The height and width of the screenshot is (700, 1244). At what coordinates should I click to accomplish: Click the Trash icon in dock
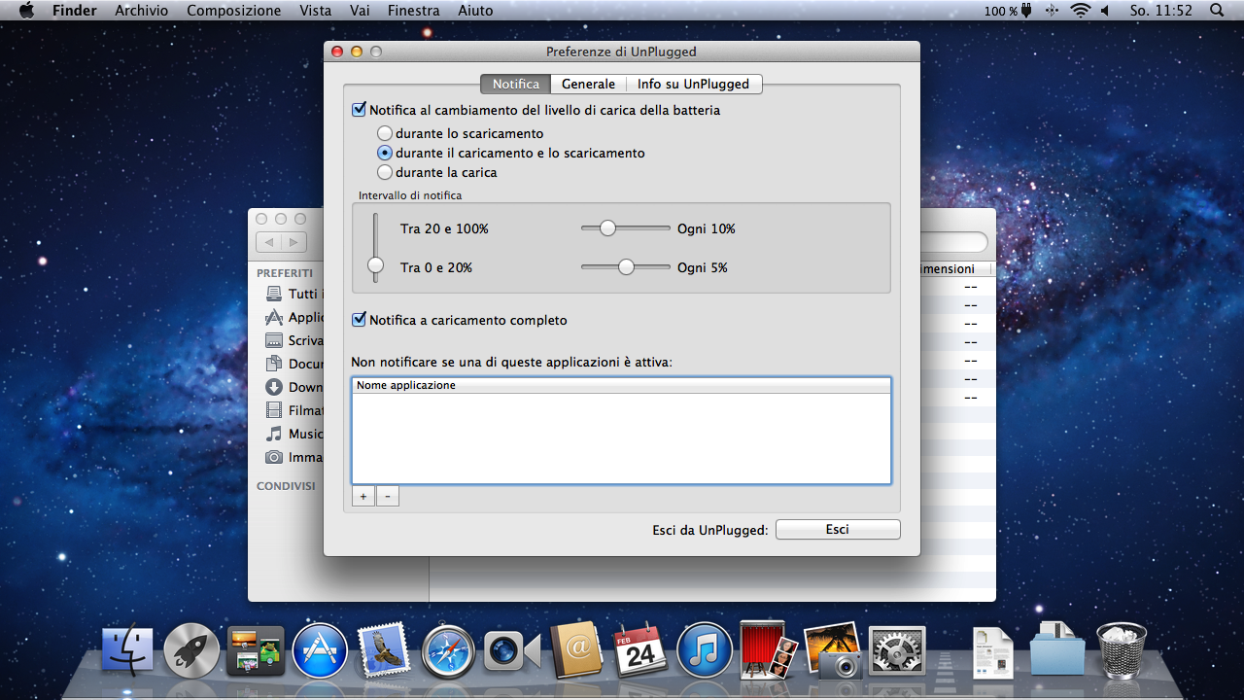click(1121, 649)
